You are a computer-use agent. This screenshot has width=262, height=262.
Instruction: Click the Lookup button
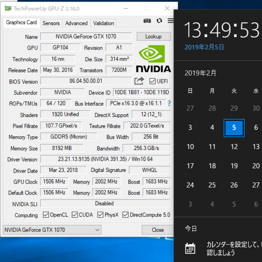click(x=154, y=36)
